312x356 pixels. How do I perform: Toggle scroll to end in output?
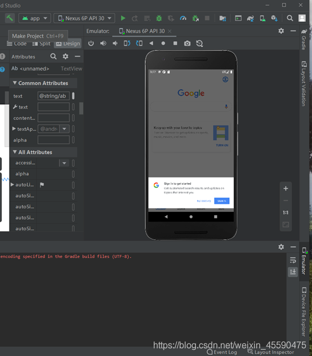(x=293, y=272)
